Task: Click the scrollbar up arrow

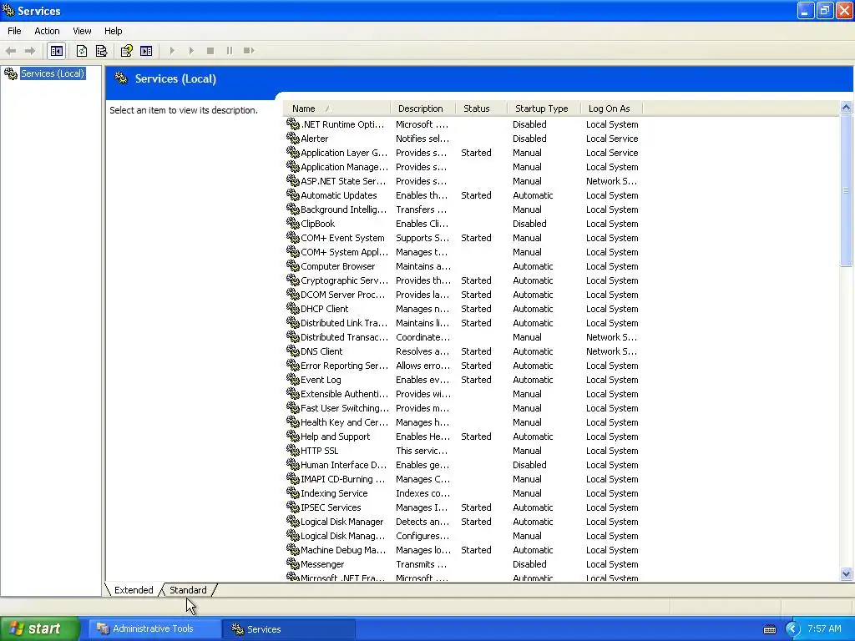Action: pos(847,108)
